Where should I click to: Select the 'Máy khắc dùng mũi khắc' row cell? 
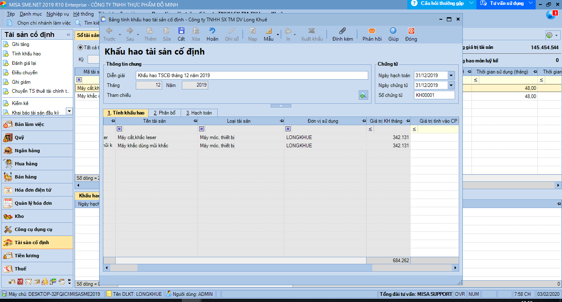click(156, 146)
